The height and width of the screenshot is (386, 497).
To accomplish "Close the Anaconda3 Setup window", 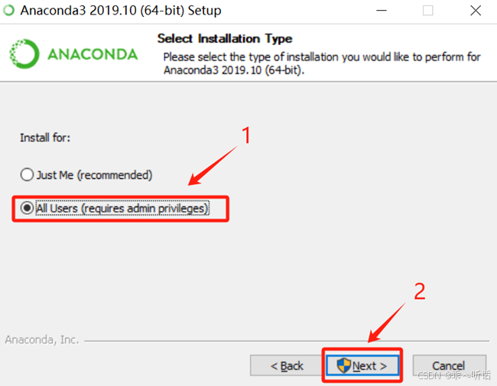I will tap(476, 11).
